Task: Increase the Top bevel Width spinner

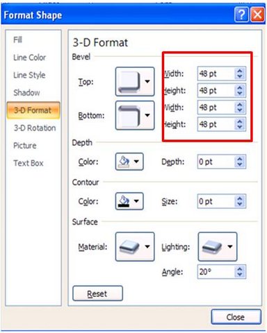Action: (x=240, y=71)
